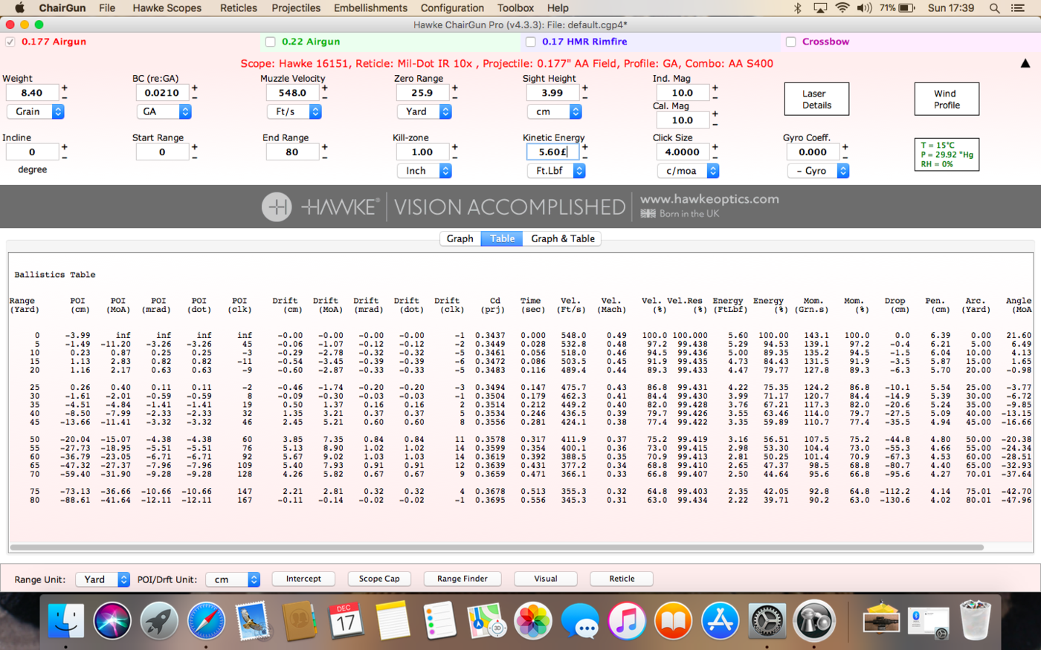Open Notes app in dock
Screen dimensions: 1041x650
click(393, 621)
